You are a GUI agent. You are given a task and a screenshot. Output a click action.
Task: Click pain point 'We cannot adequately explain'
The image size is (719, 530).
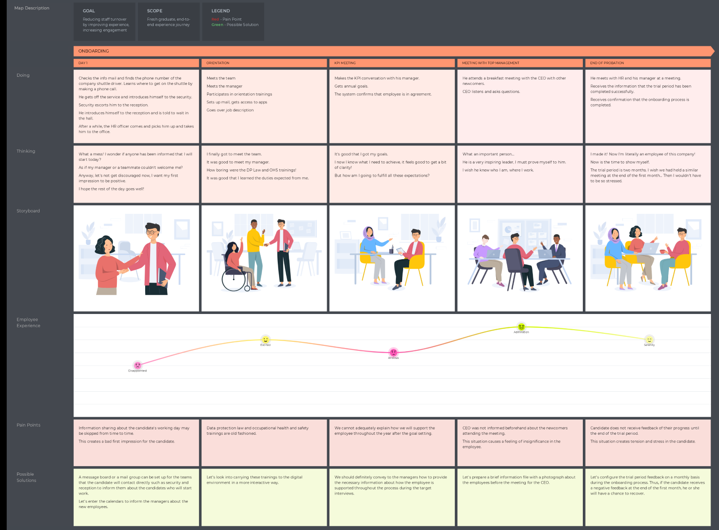(392, 442)
